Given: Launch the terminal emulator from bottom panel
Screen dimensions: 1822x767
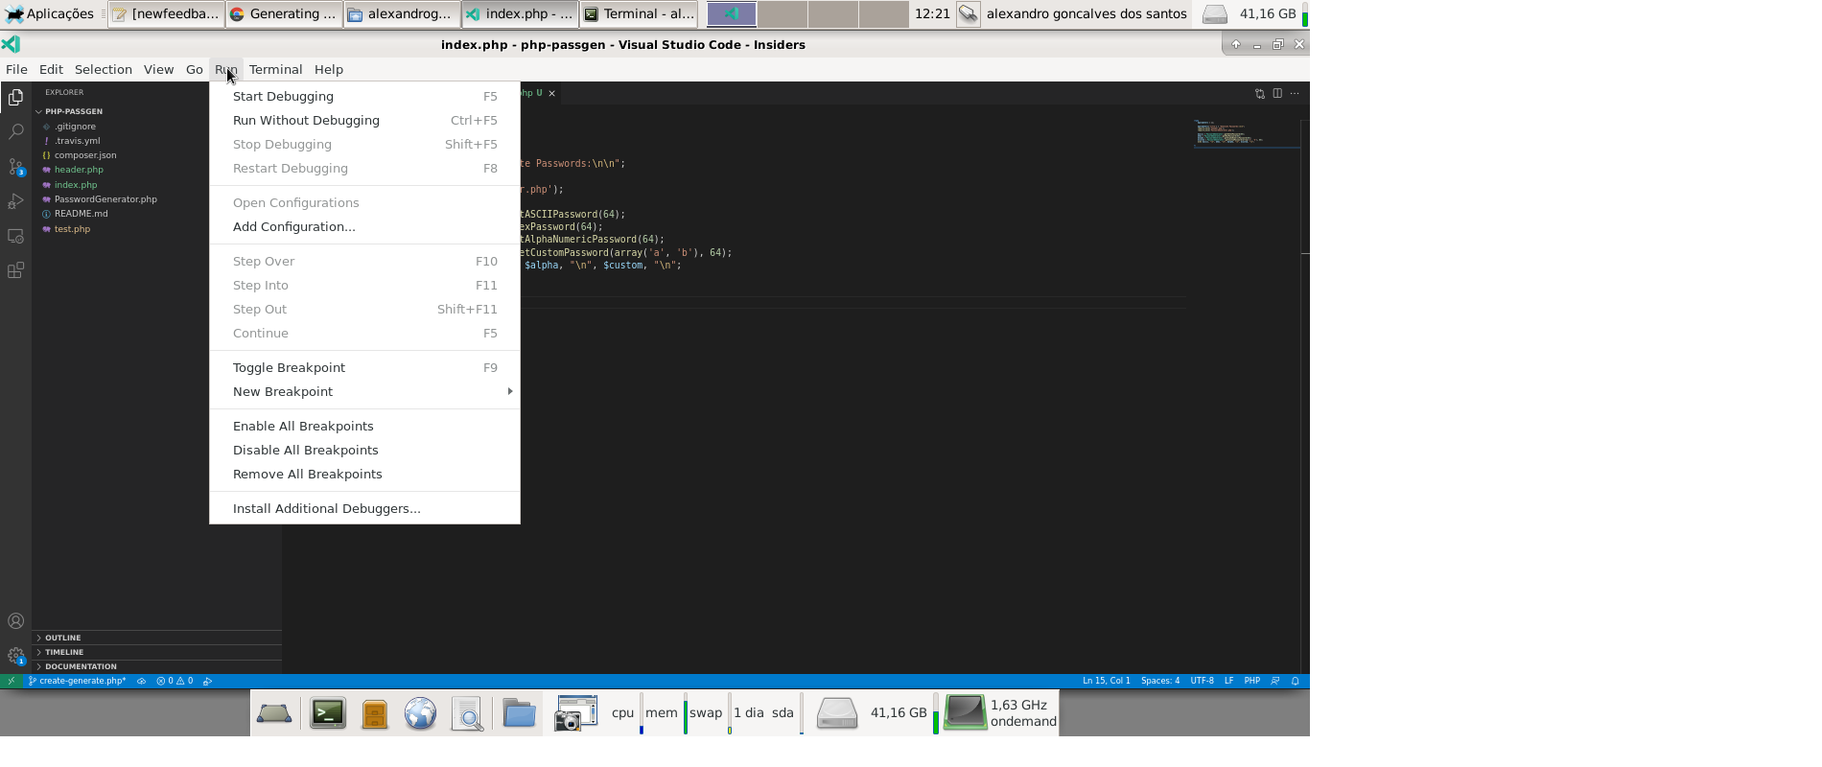Looking at the screenshot, I should click(x=328, y=713).
